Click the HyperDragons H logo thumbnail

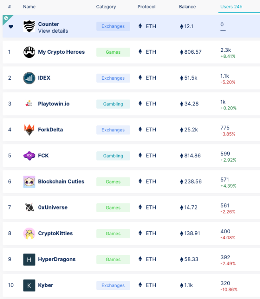(x=29, y=259)
